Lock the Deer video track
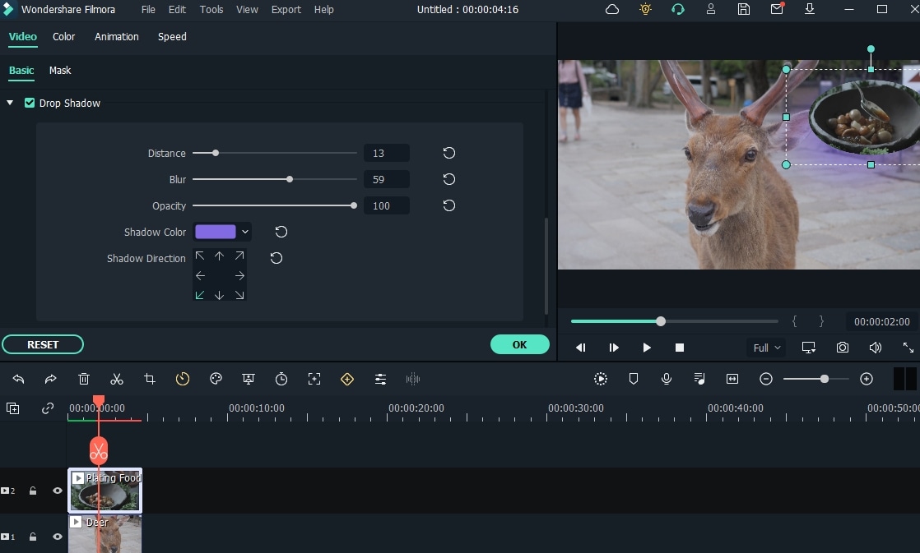 (33, 537)
